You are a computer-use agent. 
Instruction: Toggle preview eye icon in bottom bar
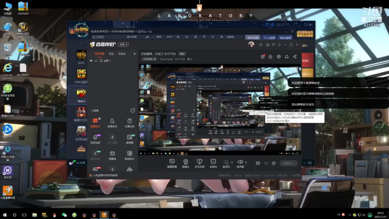(x=265, y=163)
